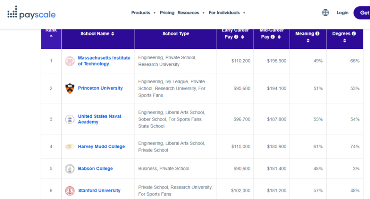Select Stanford early career pay $102,300
Viewport: 370px width, 199px height.
click(x=240, y=191)
